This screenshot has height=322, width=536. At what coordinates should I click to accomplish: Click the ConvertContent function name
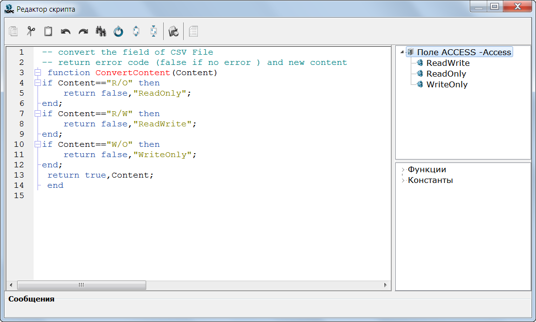[x=133, y=73]
